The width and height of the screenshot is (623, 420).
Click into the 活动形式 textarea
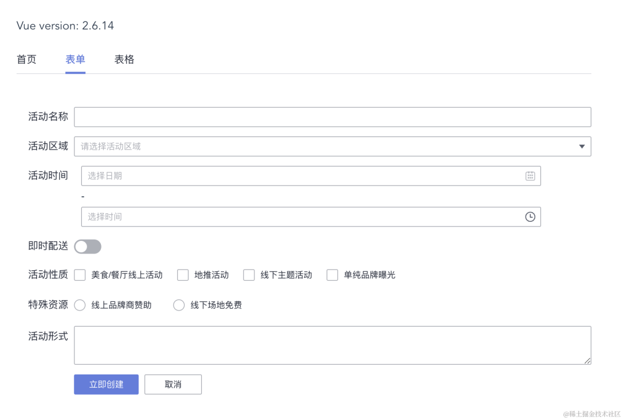[333, 345]
